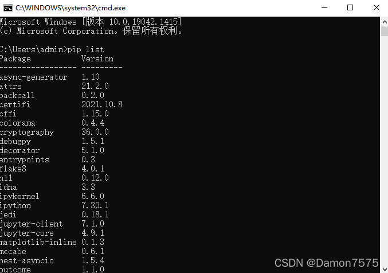Click the 'jupyter-client' package name
The image size is (388, 273).
coord(31,224)
